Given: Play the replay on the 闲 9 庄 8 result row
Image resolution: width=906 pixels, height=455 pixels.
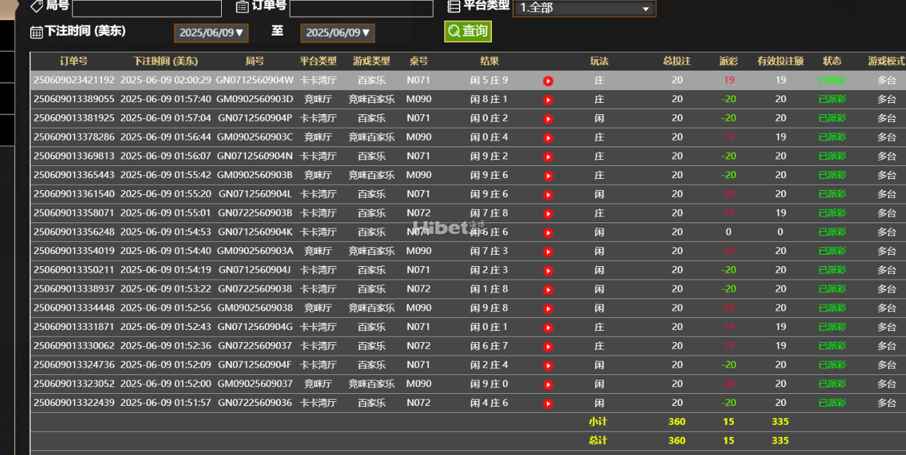Looking at the screenshot, I should tap(548, 308).
